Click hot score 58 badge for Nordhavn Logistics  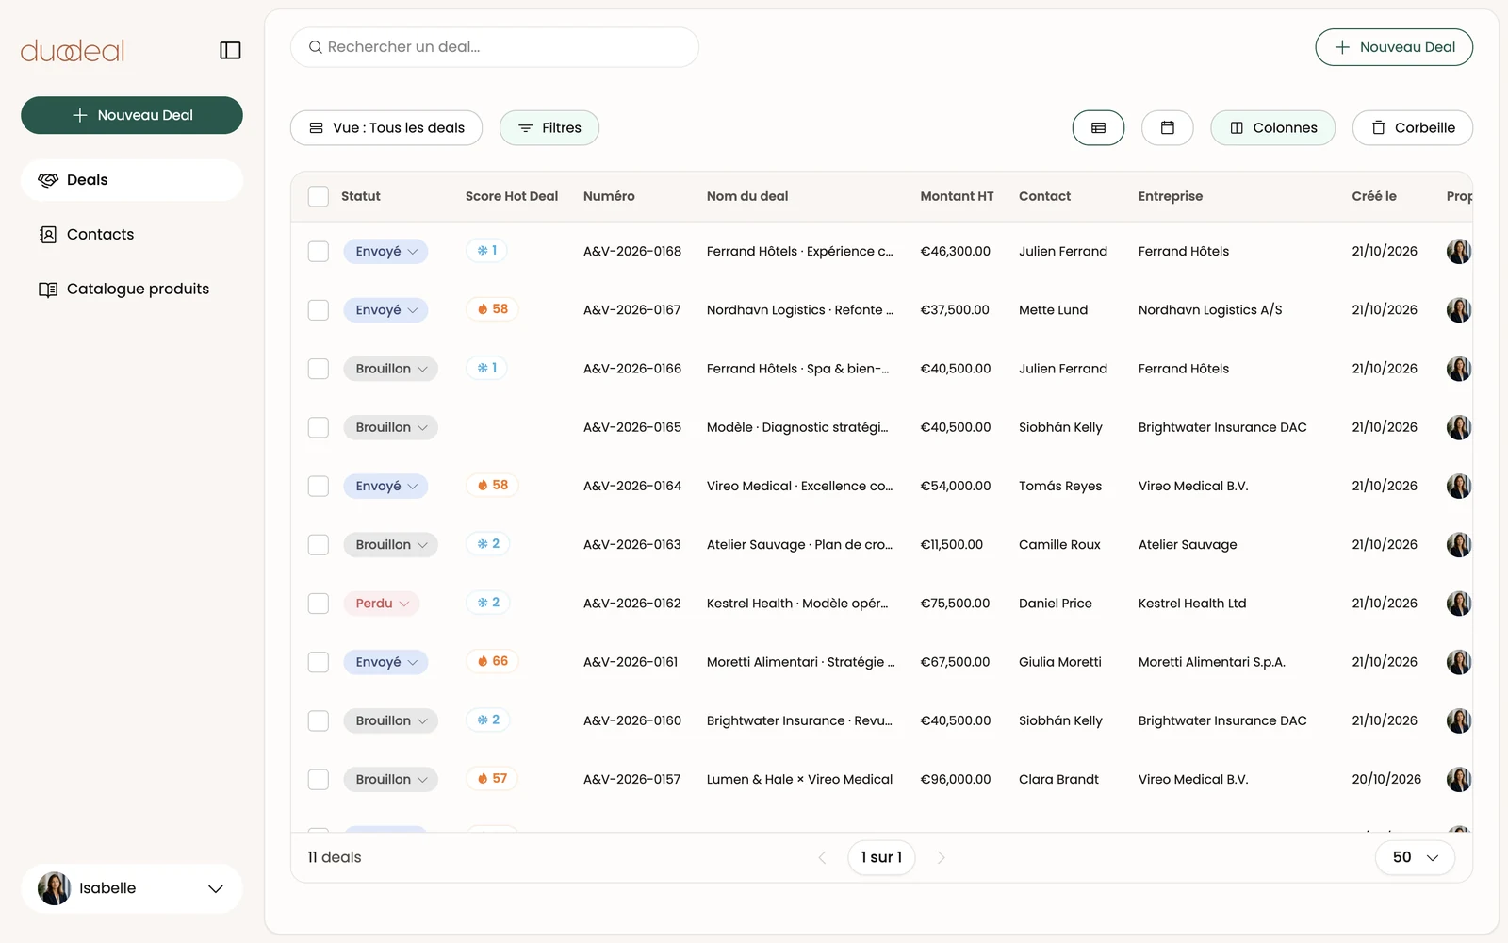[x=492, y=309]
